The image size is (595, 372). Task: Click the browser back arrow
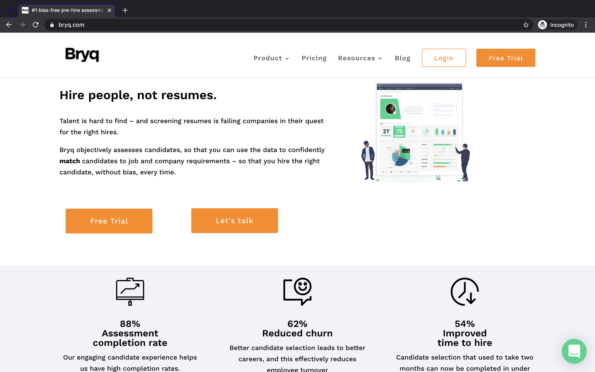click(9, 25)
